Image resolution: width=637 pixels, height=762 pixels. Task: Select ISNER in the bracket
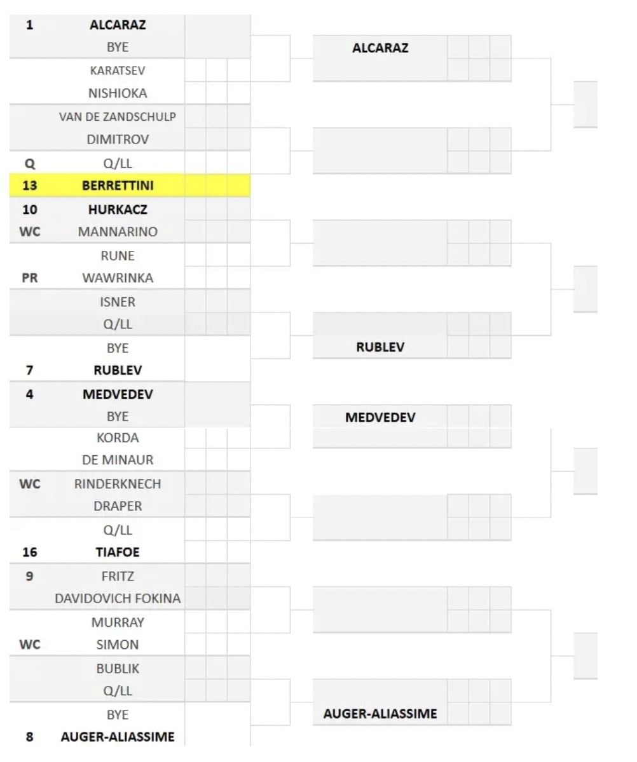[x=118, y=302]
